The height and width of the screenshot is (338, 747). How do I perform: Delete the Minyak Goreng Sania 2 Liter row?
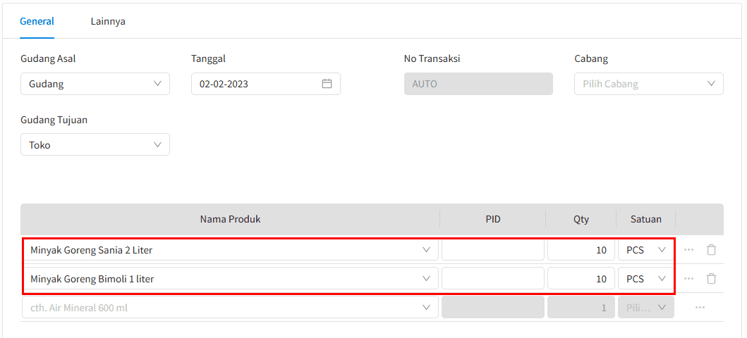711,250
